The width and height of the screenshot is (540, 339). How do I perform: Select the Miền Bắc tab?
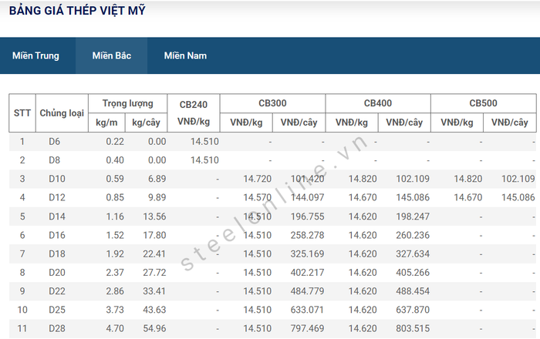(111, 55)
